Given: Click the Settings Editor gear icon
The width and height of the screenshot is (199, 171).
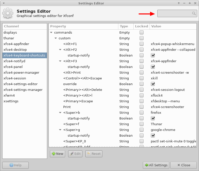Looking at the screenshot, I should [x=8, y=13].
